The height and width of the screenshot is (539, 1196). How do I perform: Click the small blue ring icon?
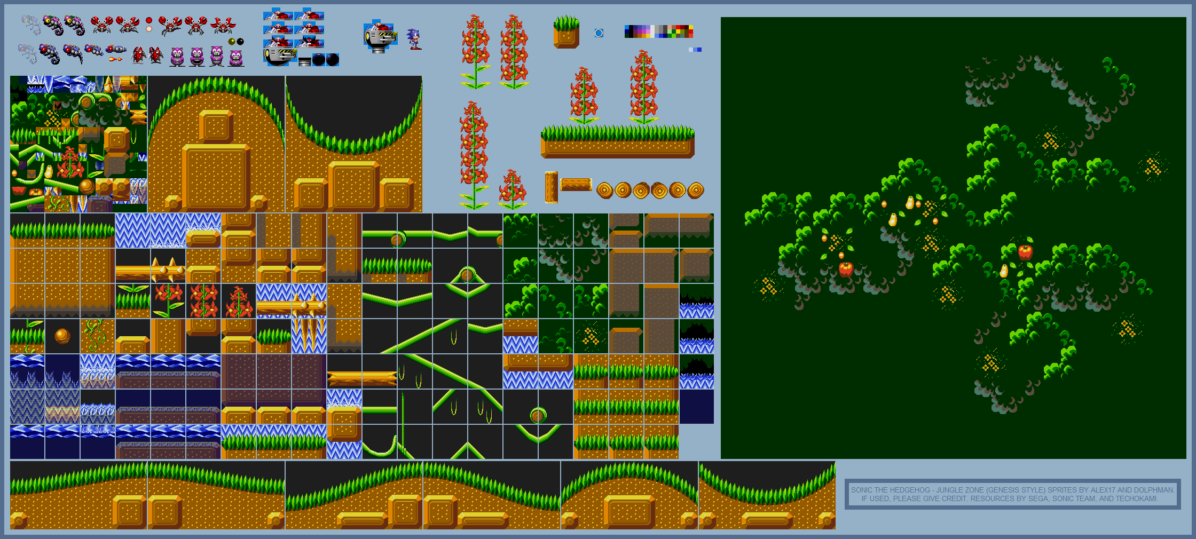pos(599,33)
